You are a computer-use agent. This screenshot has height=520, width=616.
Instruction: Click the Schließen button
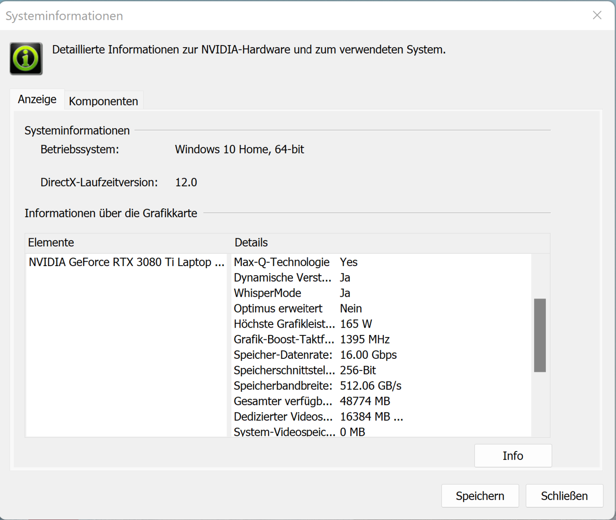click(x=564, y=496)
